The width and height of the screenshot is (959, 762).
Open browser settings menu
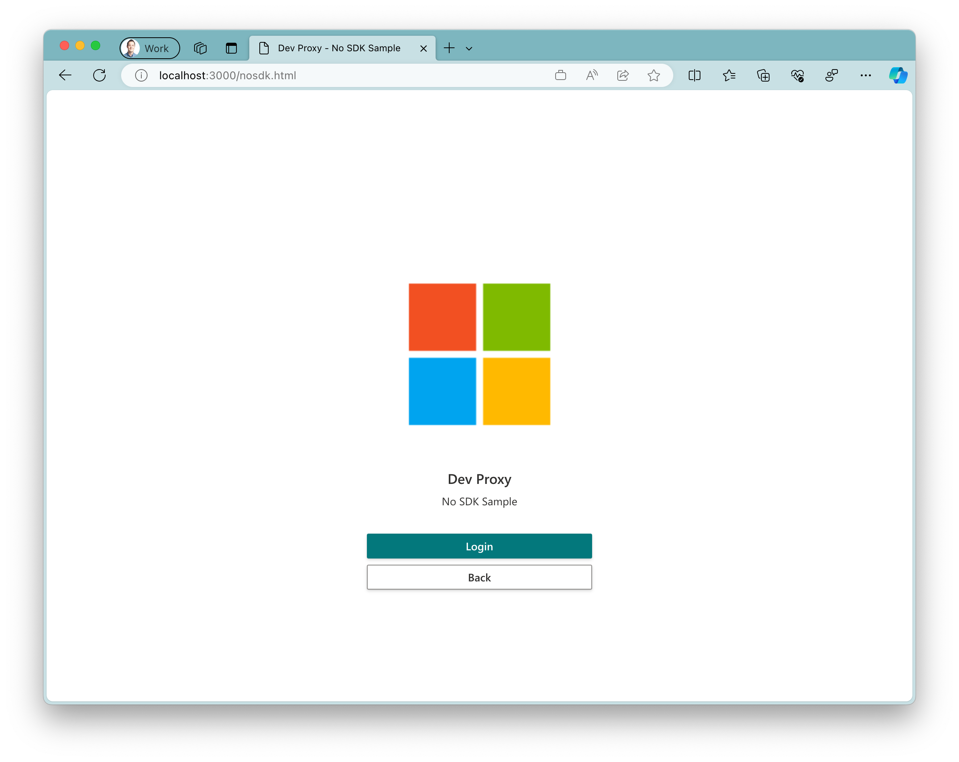(865, 75)
